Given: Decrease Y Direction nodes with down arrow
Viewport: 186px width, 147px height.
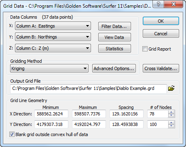Looking at the screenshot, I should click(x=171, y=126).
